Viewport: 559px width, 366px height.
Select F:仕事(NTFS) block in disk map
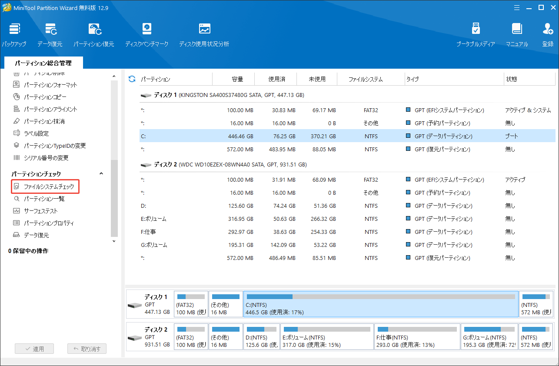click(x=417, y=336)
